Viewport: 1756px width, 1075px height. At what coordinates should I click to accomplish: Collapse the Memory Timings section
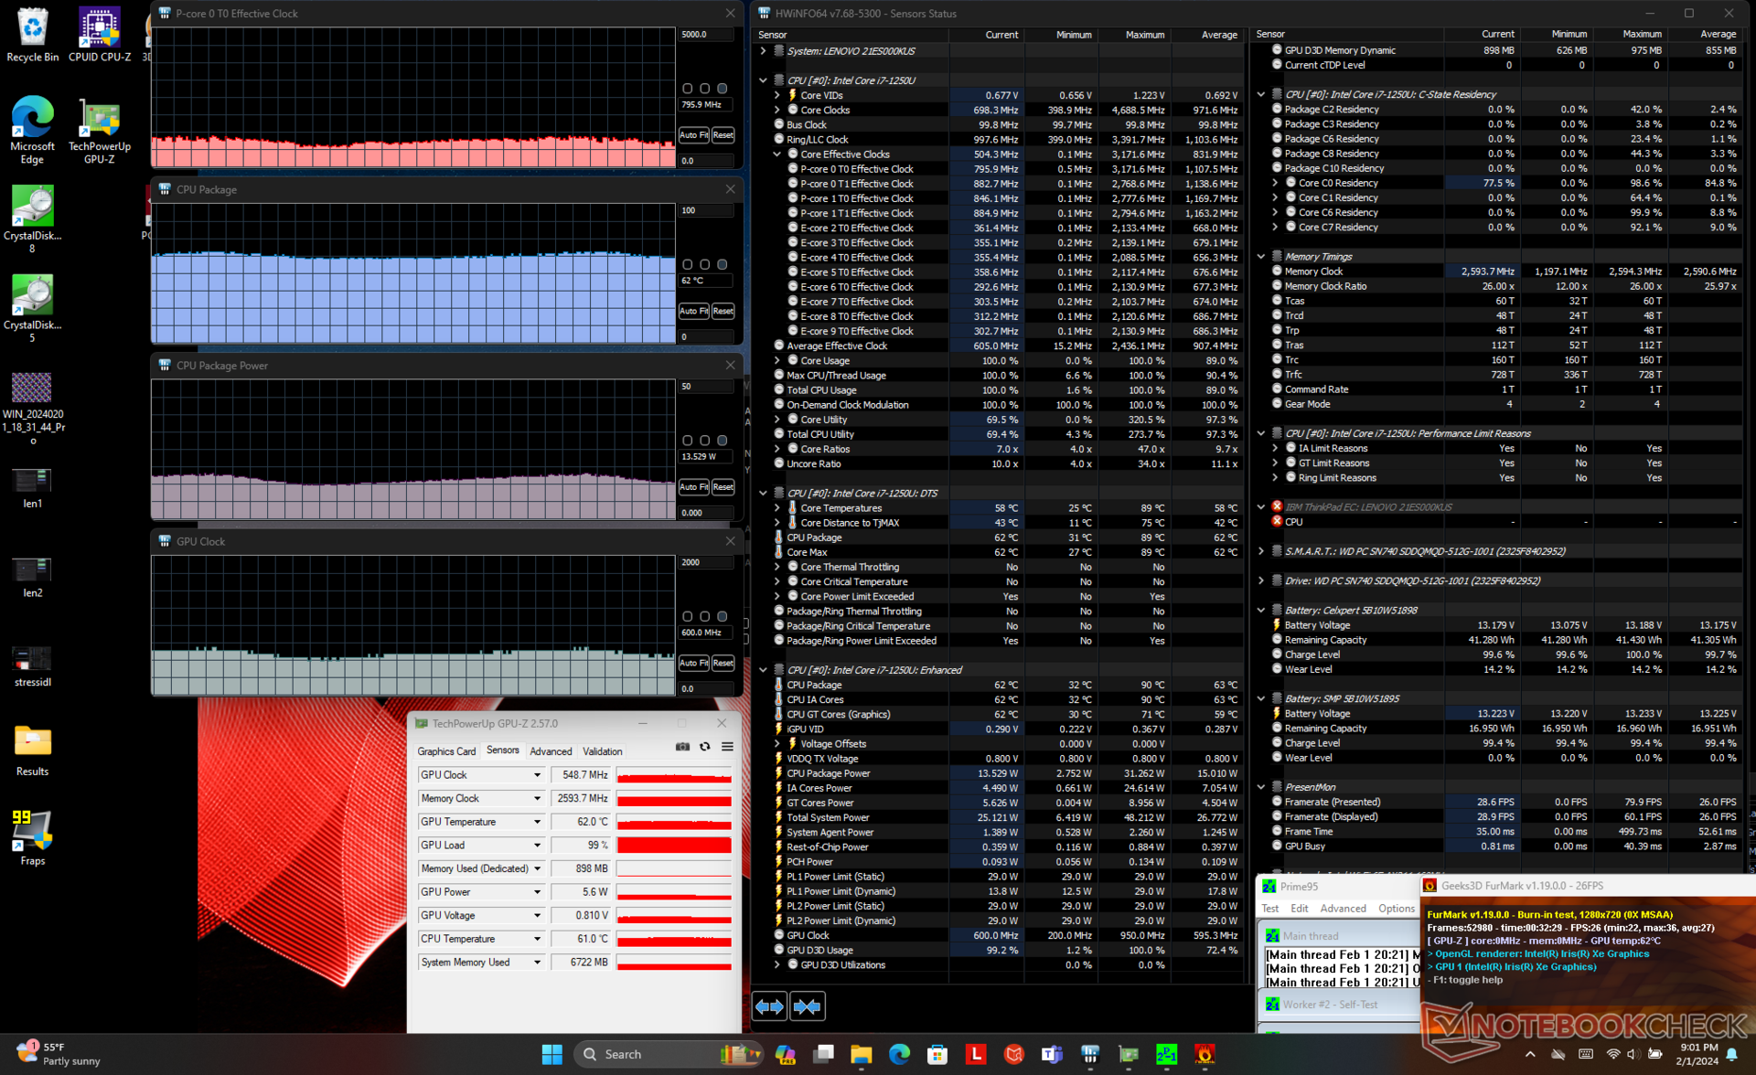(x=1261, y=257)
